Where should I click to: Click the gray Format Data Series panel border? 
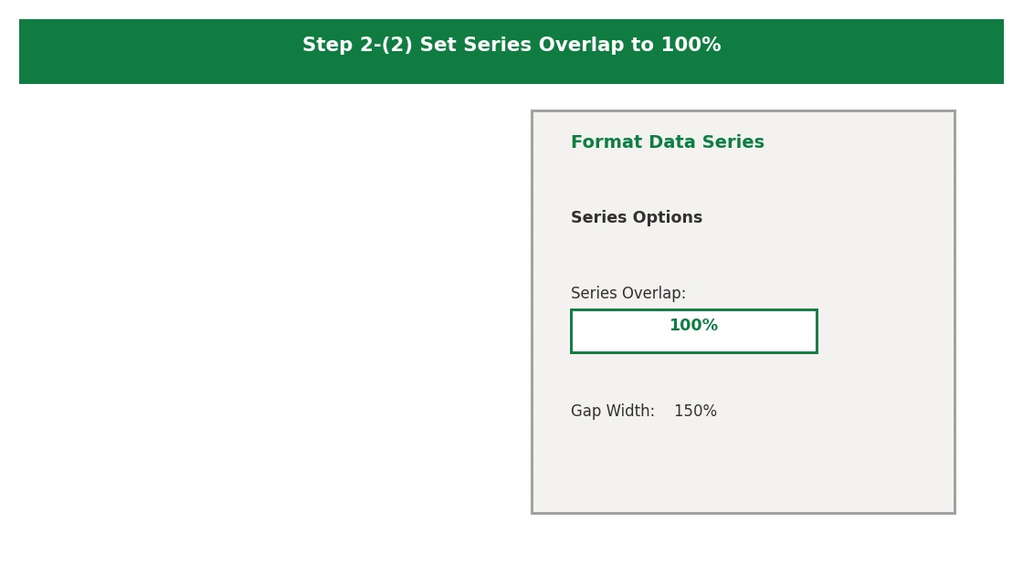point(533,312)
